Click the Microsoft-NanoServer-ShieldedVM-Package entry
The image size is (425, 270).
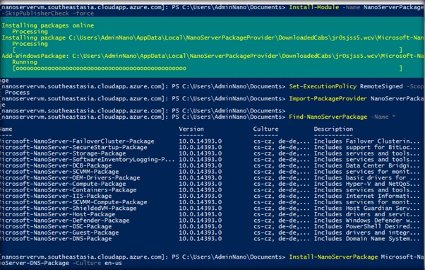(x=68, y=209)
